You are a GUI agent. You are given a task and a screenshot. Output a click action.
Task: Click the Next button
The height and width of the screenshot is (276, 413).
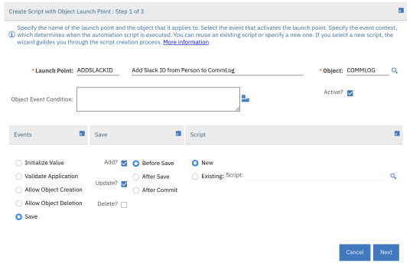[x=386, y=252]
